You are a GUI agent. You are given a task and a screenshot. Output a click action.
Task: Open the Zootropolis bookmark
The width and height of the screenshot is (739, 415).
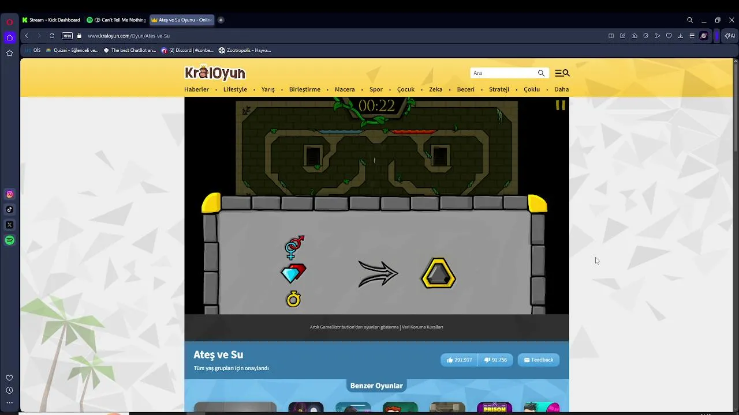(245, 50)
